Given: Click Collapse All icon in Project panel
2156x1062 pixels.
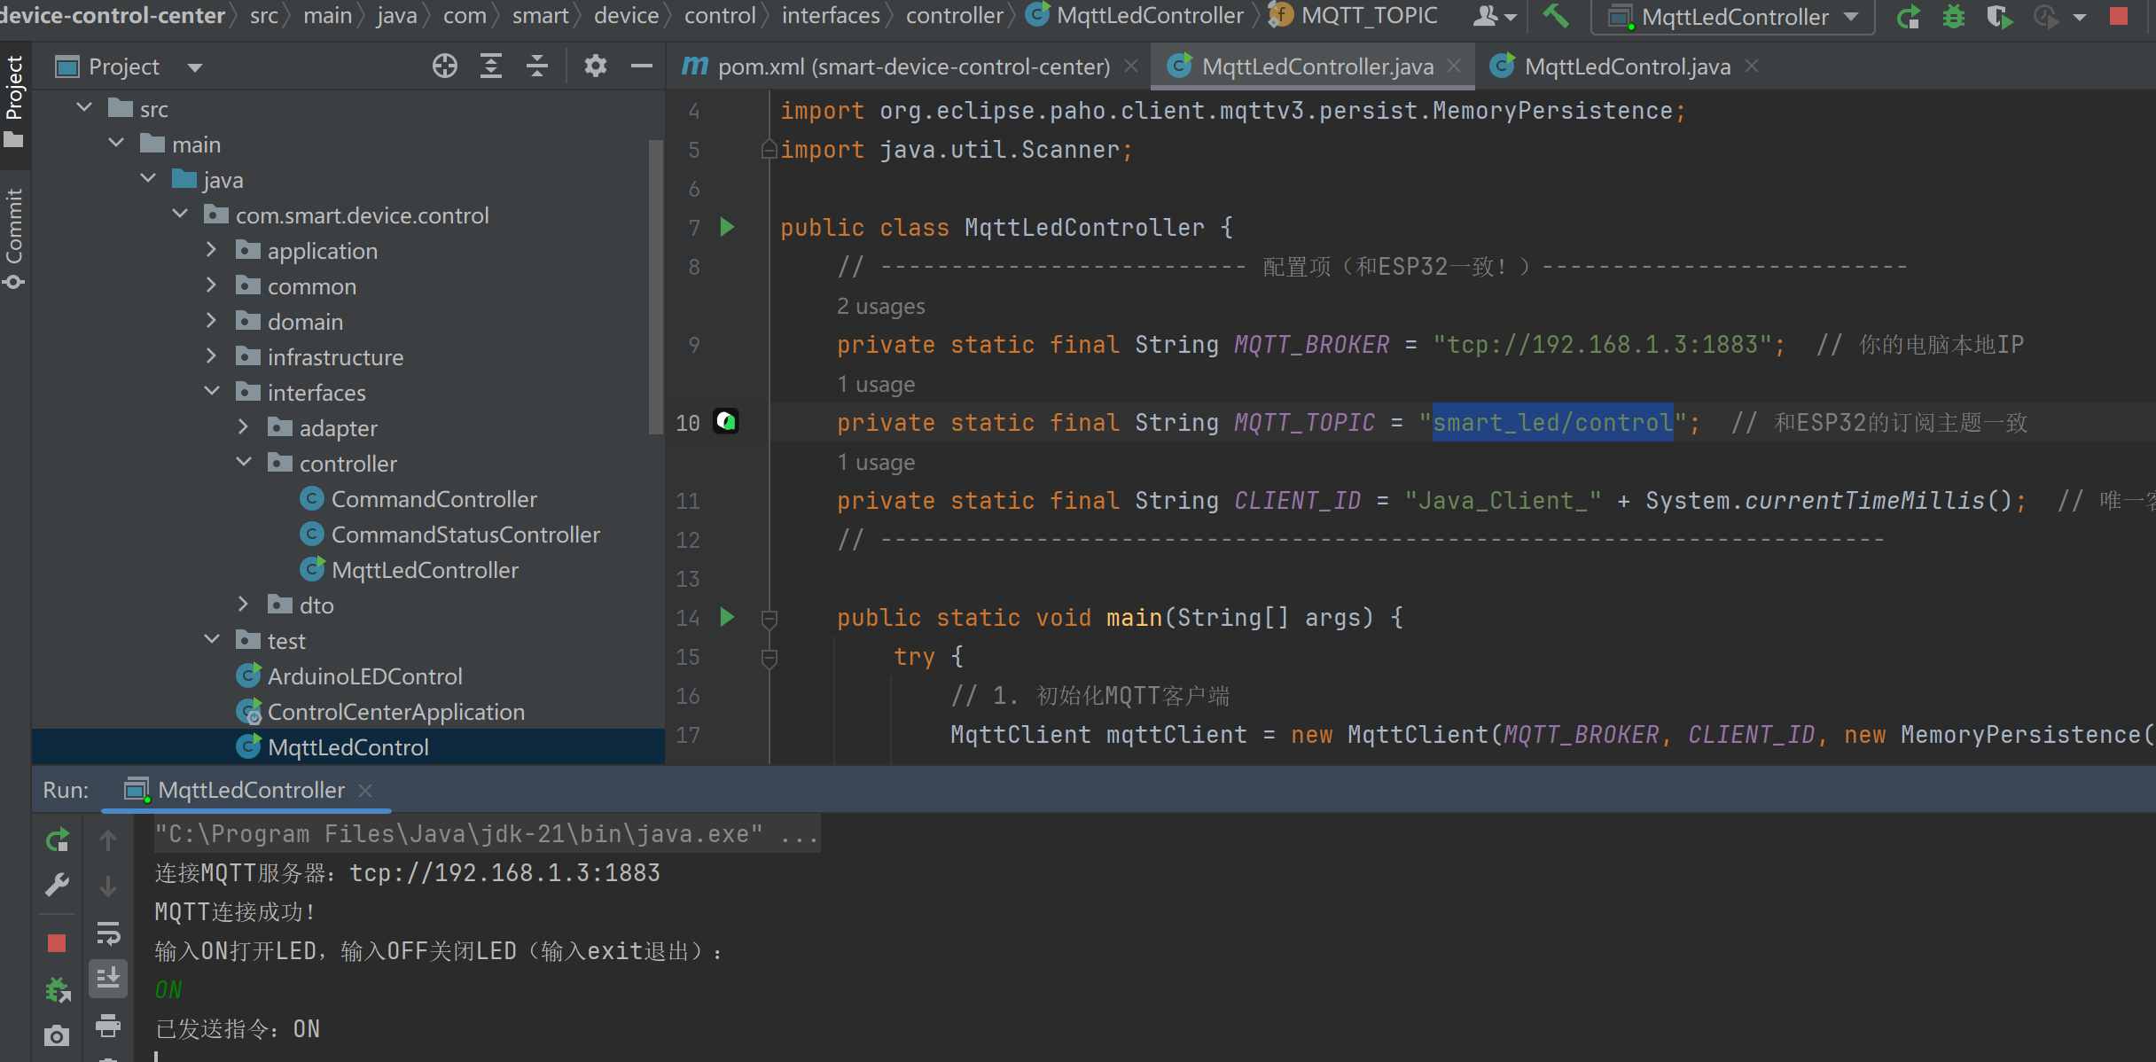Looking at the screenshot, I should pyautogui.click(x=537, y=66).
